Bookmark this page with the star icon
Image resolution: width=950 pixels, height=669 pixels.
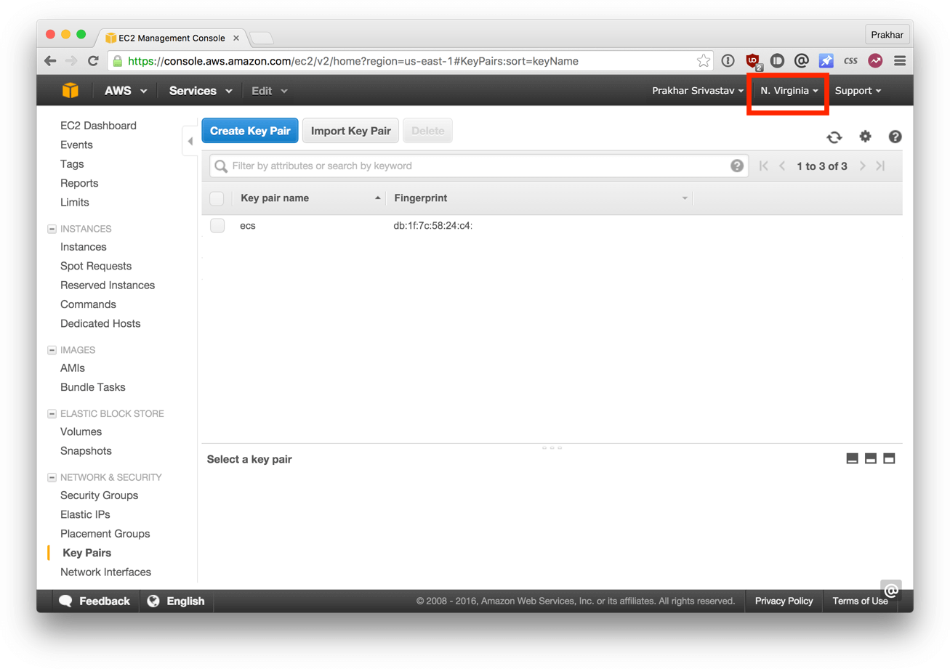(x=704, y=61)
